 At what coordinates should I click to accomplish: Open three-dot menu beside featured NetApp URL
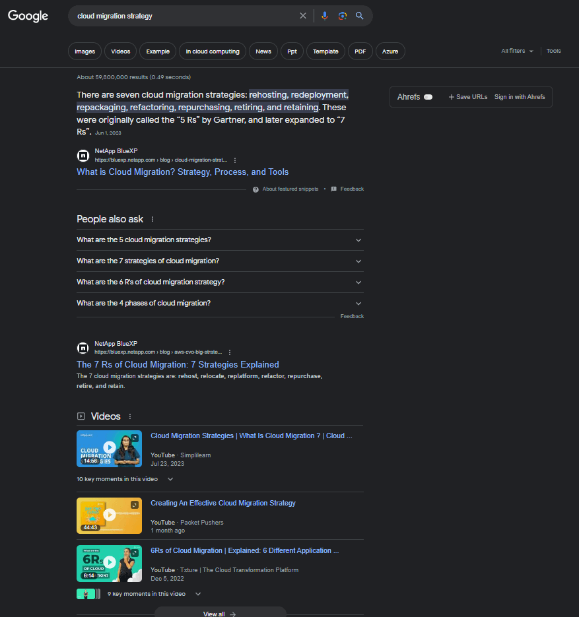click(x=235, y=160)
